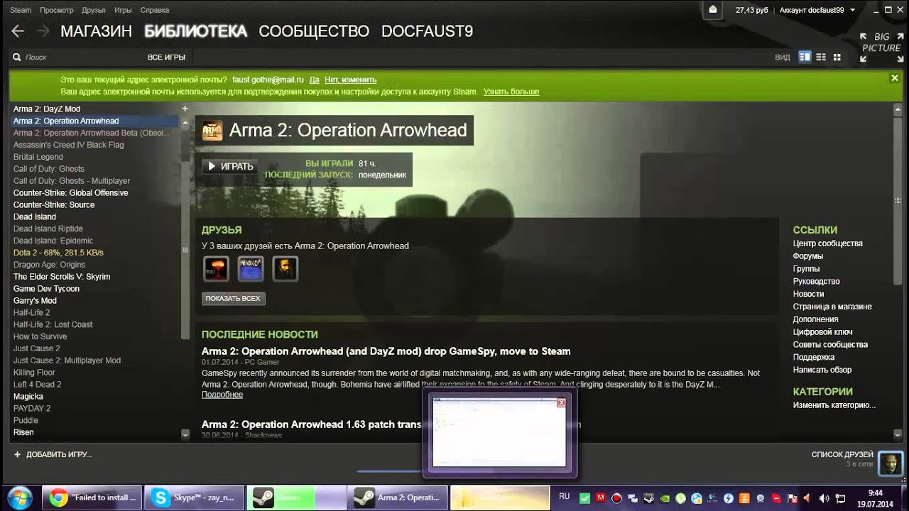Open the ВСЕ ИГРЫ filter dropdown
The width and height of the screenshot is (909, 511).
pyautogui.click(x=166, y=57)
